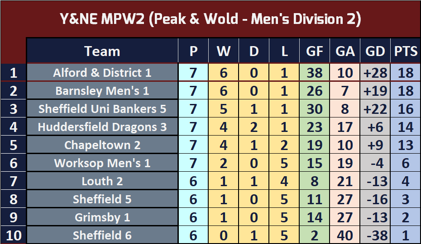Click the GF column header
This screenshot has height=244, width=421.
(x=315, y=51)
